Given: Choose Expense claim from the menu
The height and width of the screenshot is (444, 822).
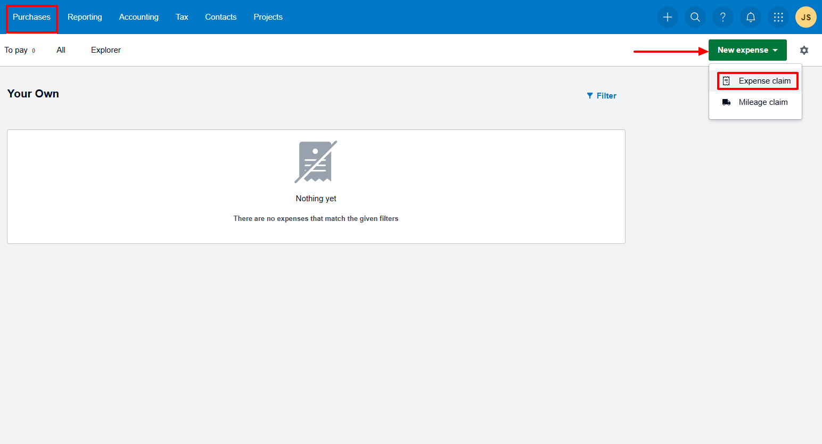Looking at the screenshot, I should coord(765,80).
